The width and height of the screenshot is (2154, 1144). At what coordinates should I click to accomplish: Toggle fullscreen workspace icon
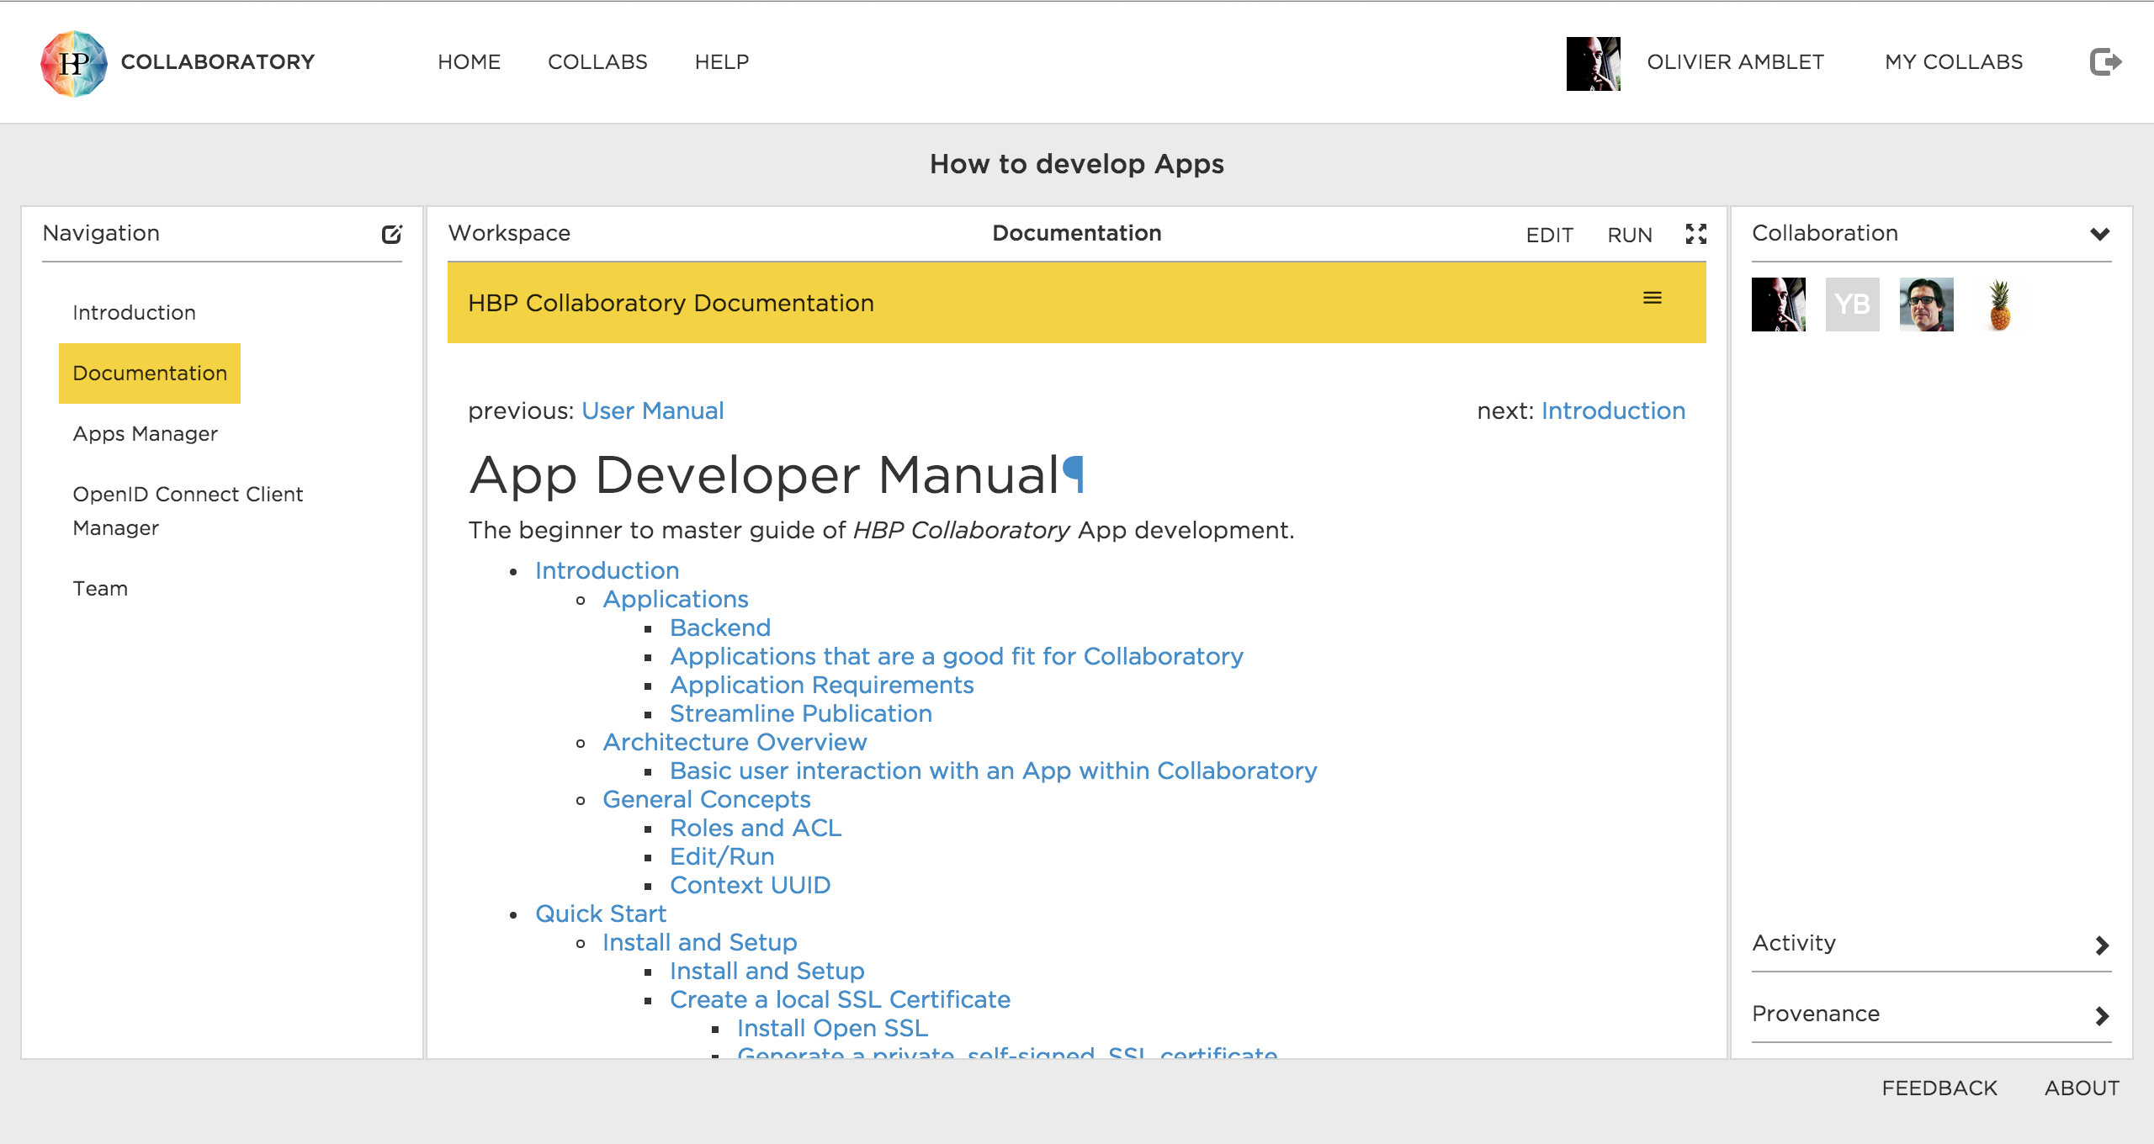click(1695, 234)
